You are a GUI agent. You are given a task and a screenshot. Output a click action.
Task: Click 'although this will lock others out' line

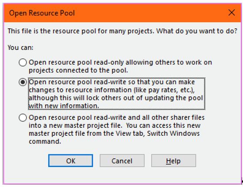[x=116, y=98]
